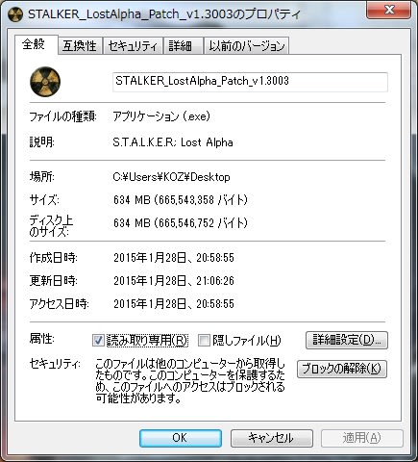Click the radiation icon in the title bar
This screenshot has height=462, width=418.
pyautogui.click(x=15, y=14)
